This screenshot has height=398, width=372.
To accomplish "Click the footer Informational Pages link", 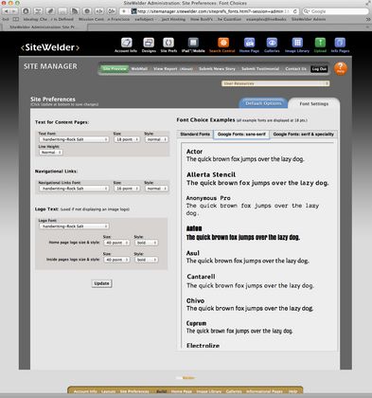I will (264, 391).
